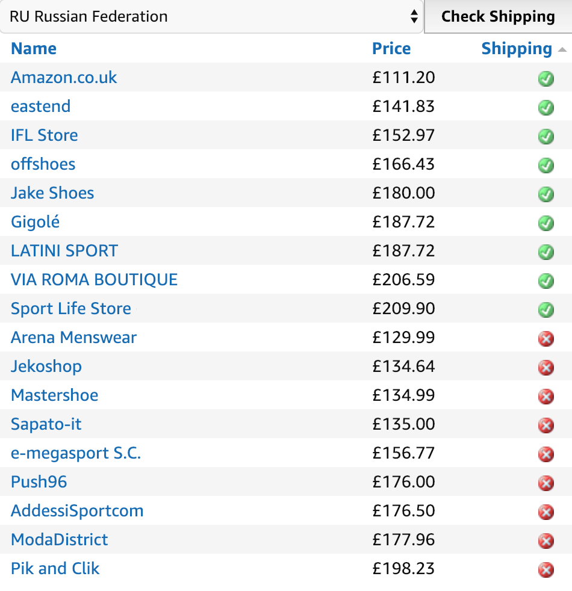Click the red cross icon for Arena Menswear
This screenshot has width=572, height=591.
tap(546, 339)
